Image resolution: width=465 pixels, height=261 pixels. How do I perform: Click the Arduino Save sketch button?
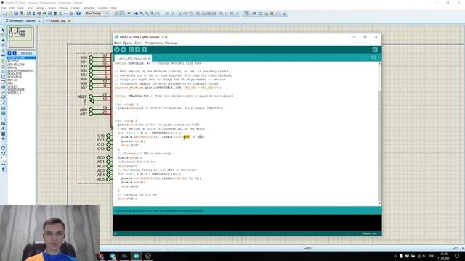tap(144, 50)
